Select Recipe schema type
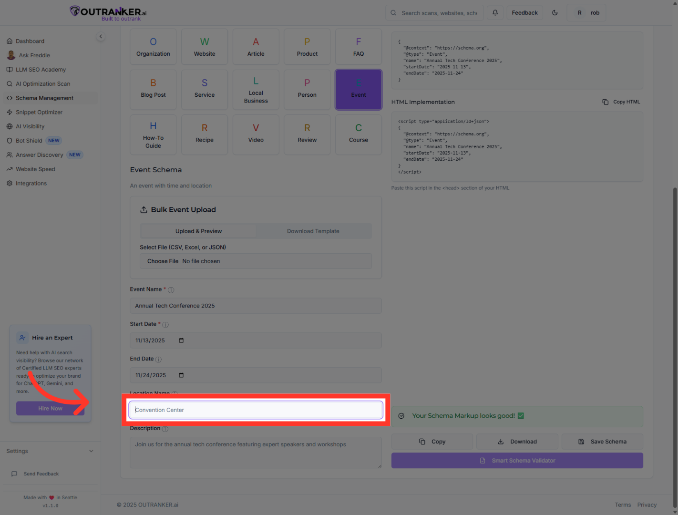The height and width of the screenshot is (515, 678). (205, 134)
